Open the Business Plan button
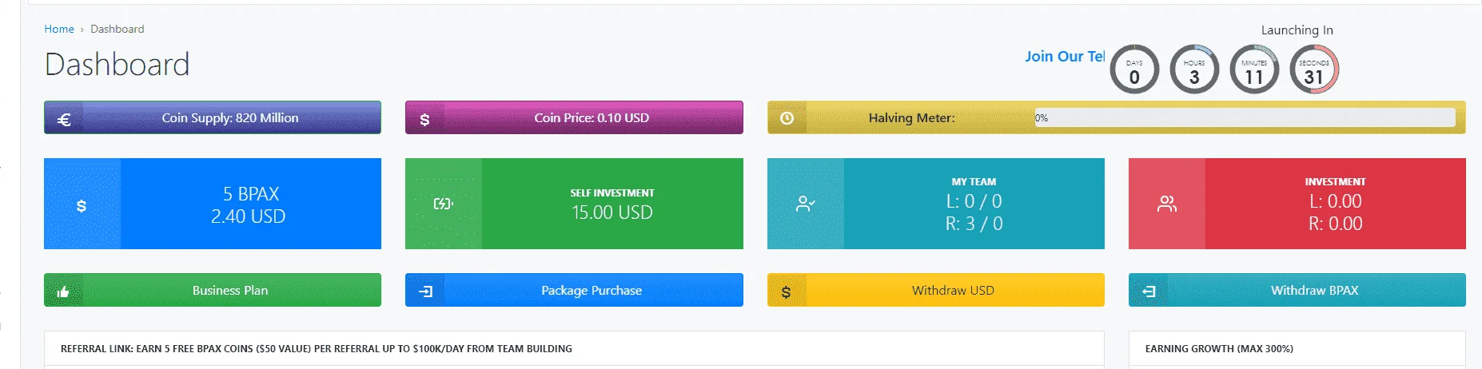The height and width of the screenshot is (369, 1482). pyautogui.click(x=213, y=290)
